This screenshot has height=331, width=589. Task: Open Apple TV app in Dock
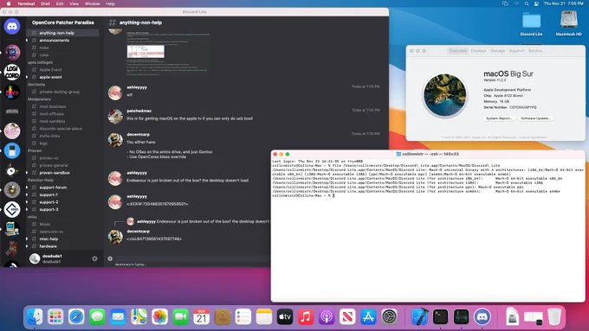285,317
